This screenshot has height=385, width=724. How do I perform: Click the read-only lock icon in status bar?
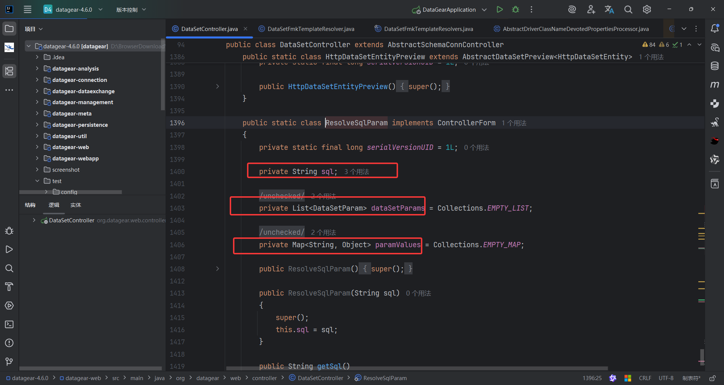[x=712, y=378]
